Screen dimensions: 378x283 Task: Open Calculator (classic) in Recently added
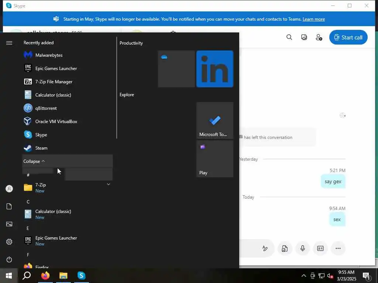tap(68, 95)
